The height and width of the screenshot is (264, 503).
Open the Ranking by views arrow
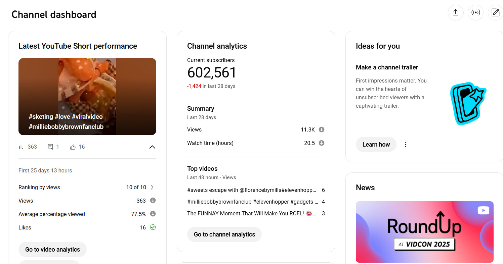click(x=152, y=187)
